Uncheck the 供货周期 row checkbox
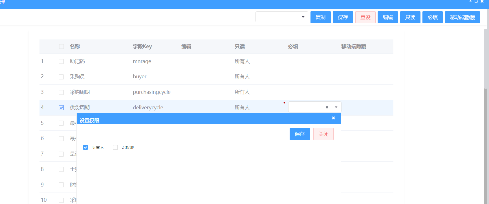Image resolution: width=489 pixels, height=204 pixels. pyautogui.click(x=61, y=108)
